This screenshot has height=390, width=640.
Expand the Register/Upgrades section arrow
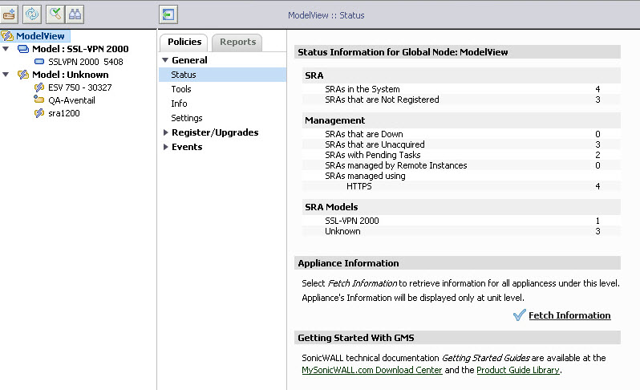click(165, 132)
